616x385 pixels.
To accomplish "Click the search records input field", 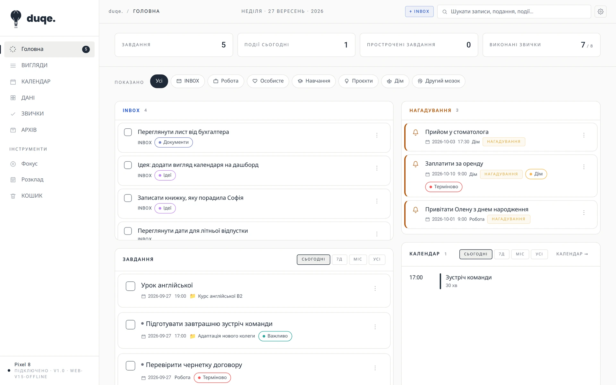I will (x=514, y=12).
